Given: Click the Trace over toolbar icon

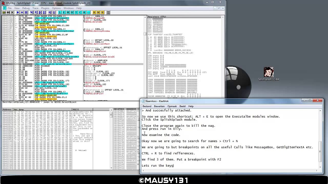Looking at the screenshot, I should (44, 13).
